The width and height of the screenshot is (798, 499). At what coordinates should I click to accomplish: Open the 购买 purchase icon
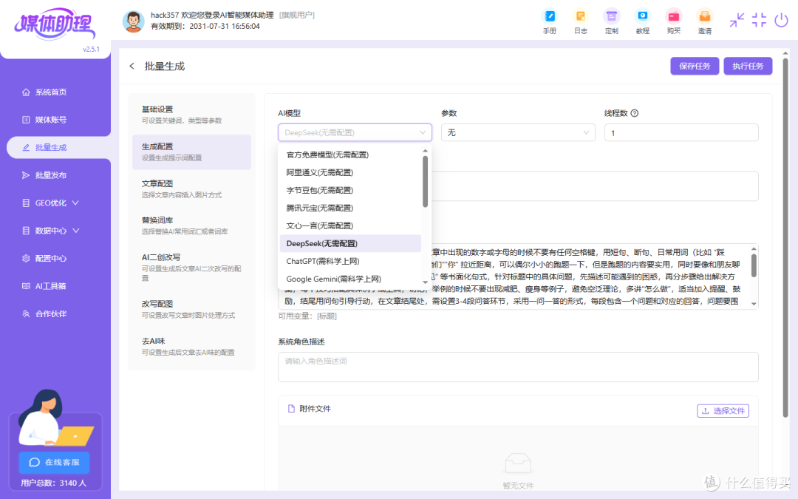click(x=674, y=21)
